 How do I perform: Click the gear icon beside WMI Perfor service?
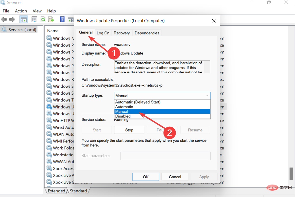point(49,141)
